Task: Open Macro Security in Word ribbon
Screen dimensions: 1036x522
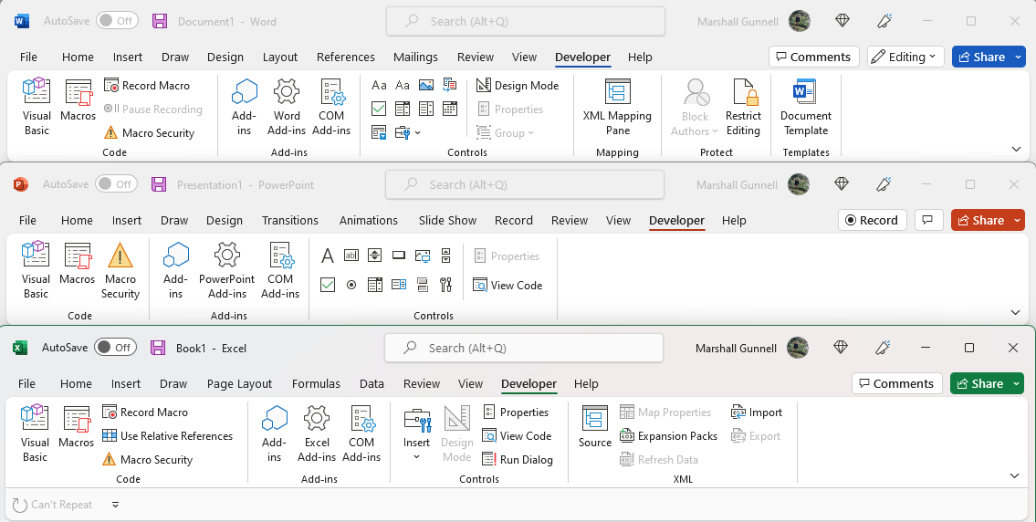Action: [150, 133]
